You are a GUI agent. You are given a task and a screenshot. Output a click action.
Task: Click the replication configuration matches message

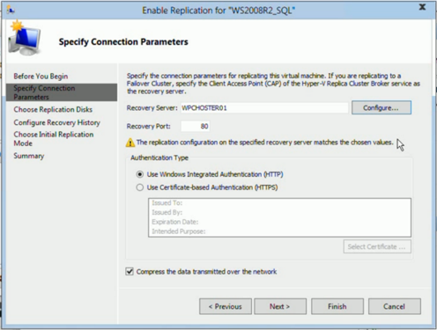coord(264,143)
